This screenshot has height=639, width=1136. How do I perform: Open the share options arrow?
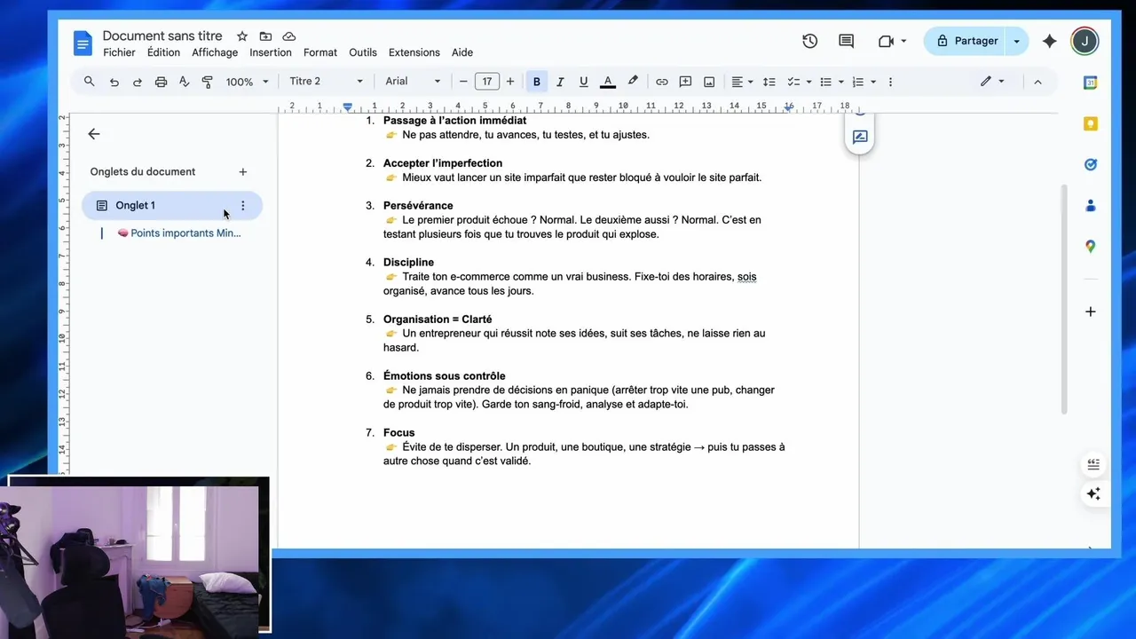click(1017, 41)
